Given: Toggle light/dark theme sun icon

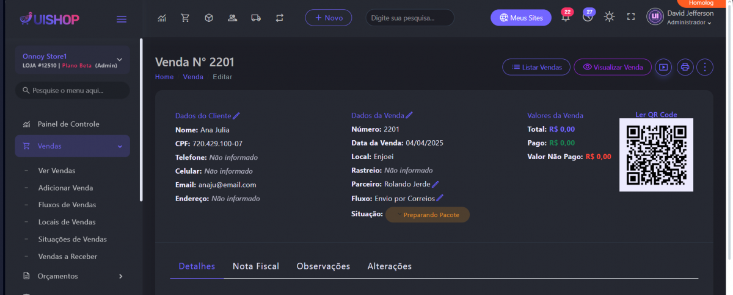Looking at the screenshot, I should 609,17.
